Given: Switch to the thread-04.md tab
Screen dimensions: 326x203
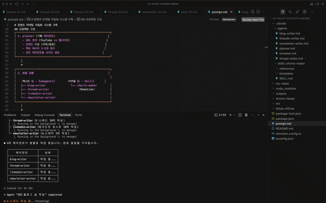Looking at the screenshot, I should tap(118, 12).
